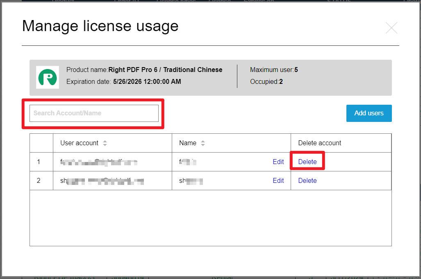Edit the name in row 1
The height and width of the screenshot is (279, 421).
[278, 162]
